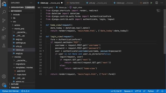The height and width of the screenshot is (93, 166).
Task: Click unsaved dot on views.py tab
Action: [62, 3]
